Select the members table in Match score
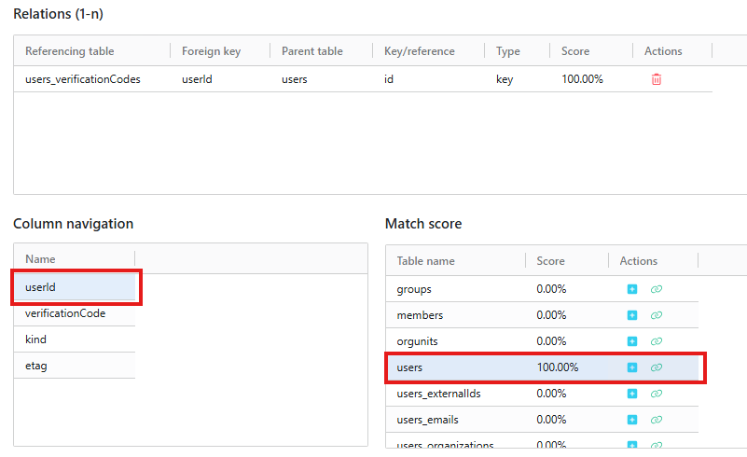Image resolution: width=747 pixels, height=457 pixels. click(x=542, y=315)
